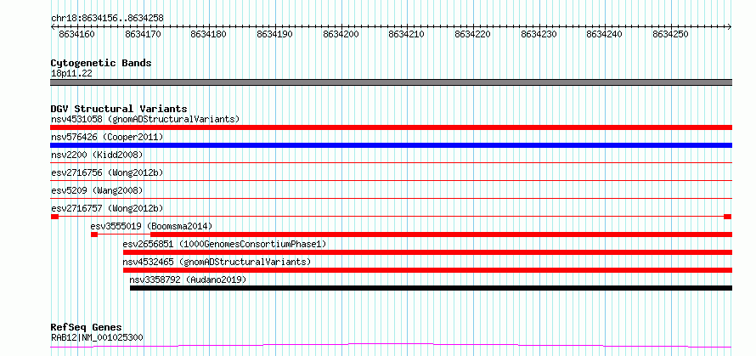This screenshot has height=356, width=756.
Task: Open nsv2200 Kidd2008 variant label
Action: 97,155
